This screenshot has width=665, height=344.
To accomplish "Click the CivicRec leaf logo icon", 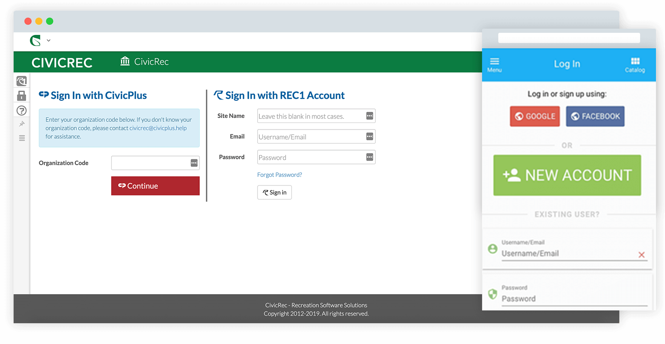I will [x=35, y=40].
